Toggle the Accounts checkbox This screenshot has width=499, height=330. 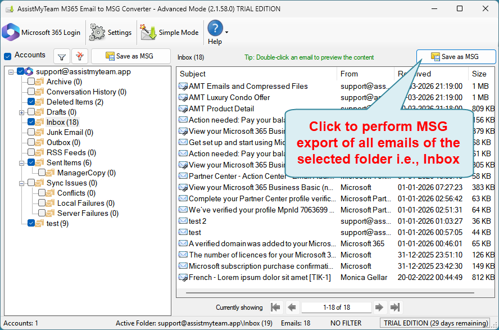[x=8, y=56]
